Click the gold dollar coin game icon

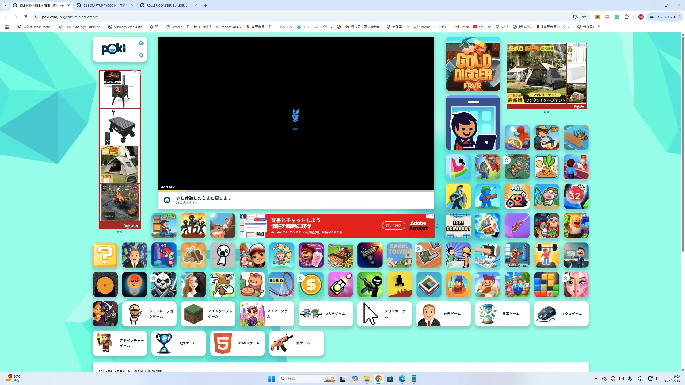tap(311, 284)
